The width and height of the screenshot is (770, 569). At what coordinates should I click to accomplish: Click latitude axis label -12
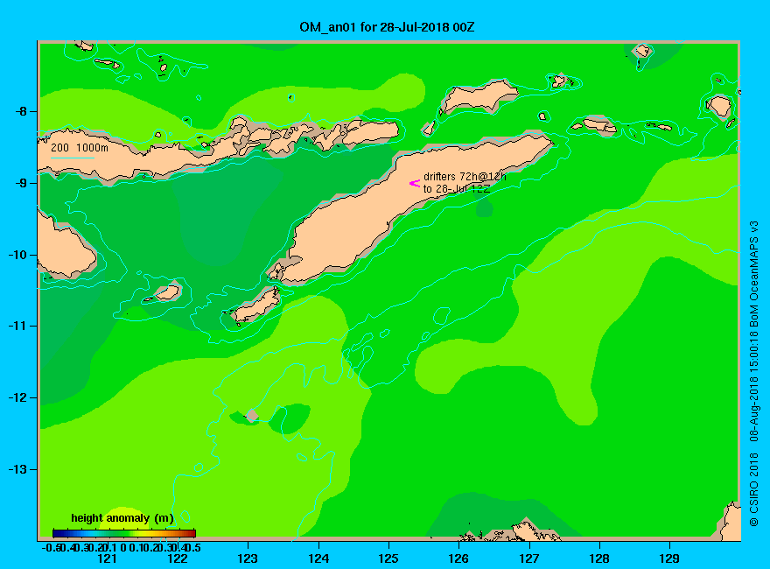(x=17, y=397)
